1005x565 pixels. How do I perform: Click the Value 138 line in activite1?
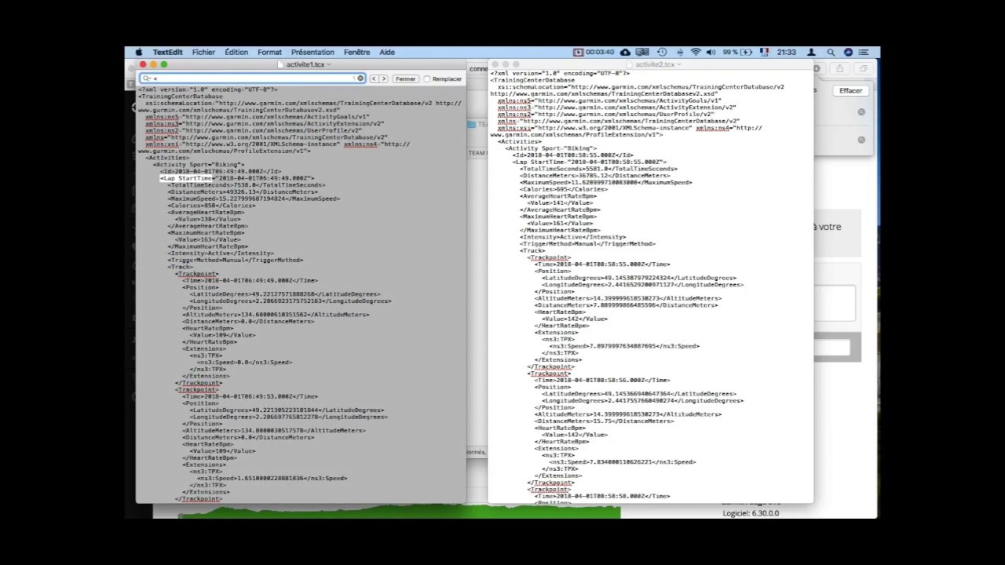click(208, 219)
